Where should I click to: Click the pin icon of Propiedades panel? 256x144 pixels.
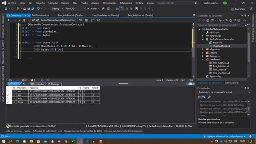point(245,88)
